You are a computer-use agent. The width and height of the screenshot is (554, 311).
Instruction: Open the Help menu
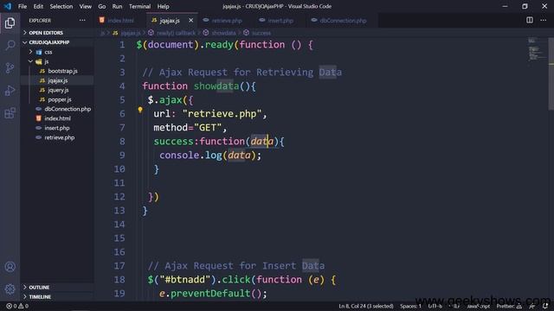tap(163, 6)
